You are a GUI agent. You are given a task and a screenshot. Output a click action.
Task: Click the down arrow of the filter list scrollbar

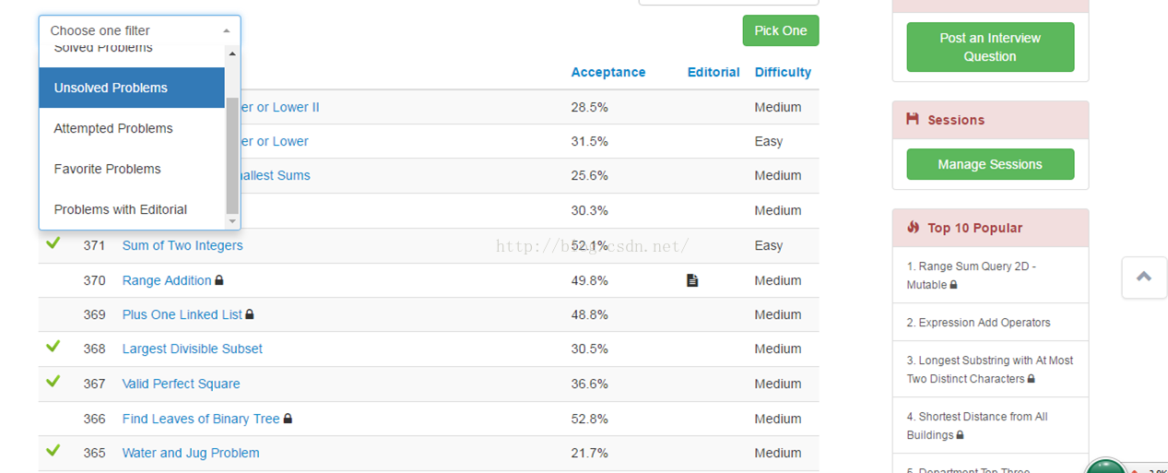click(x=232, y=221)
